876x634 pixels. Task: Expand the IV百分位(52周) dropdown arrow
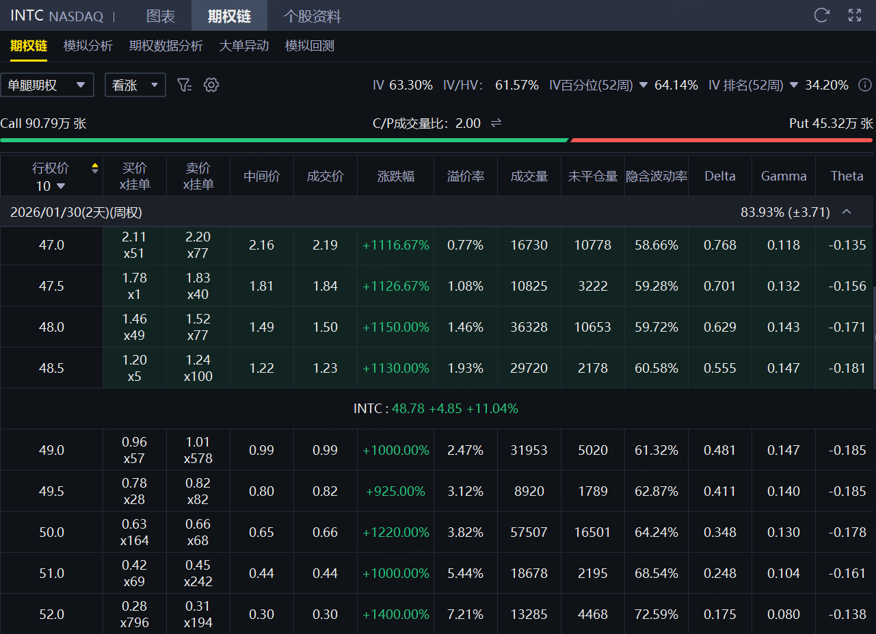tap(643, 85)
